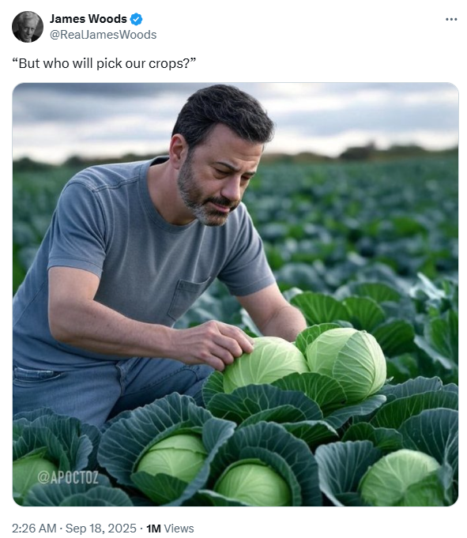Open the three-dot more options menu
The image size is (467, 538).
(x=451, y=19)
